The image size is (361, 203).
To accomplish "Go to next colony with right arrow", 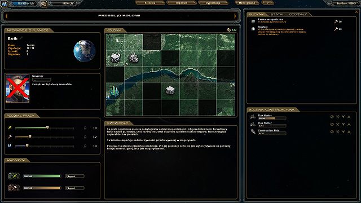I will tap(235, 16).
